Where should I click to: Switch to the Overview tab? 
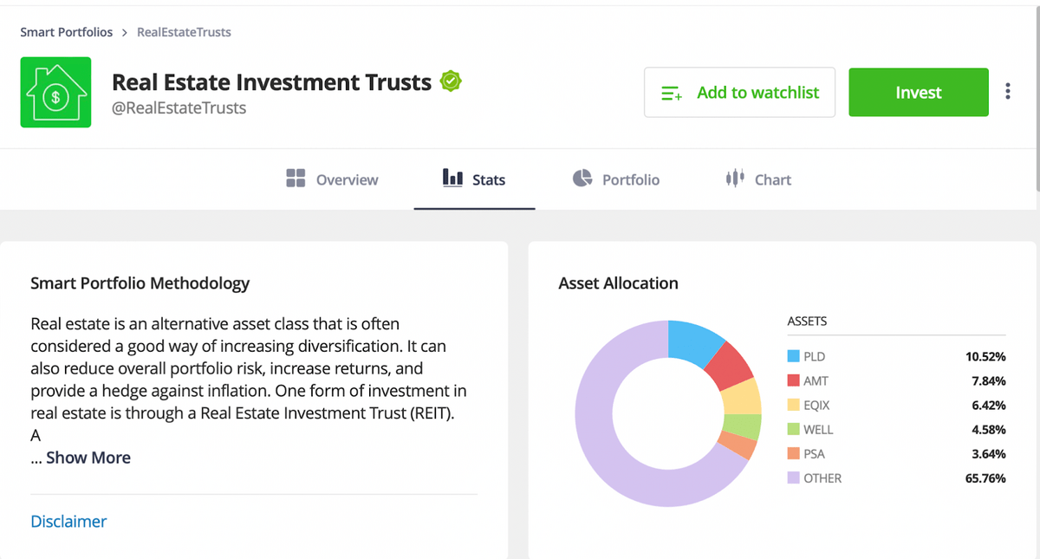332,179
